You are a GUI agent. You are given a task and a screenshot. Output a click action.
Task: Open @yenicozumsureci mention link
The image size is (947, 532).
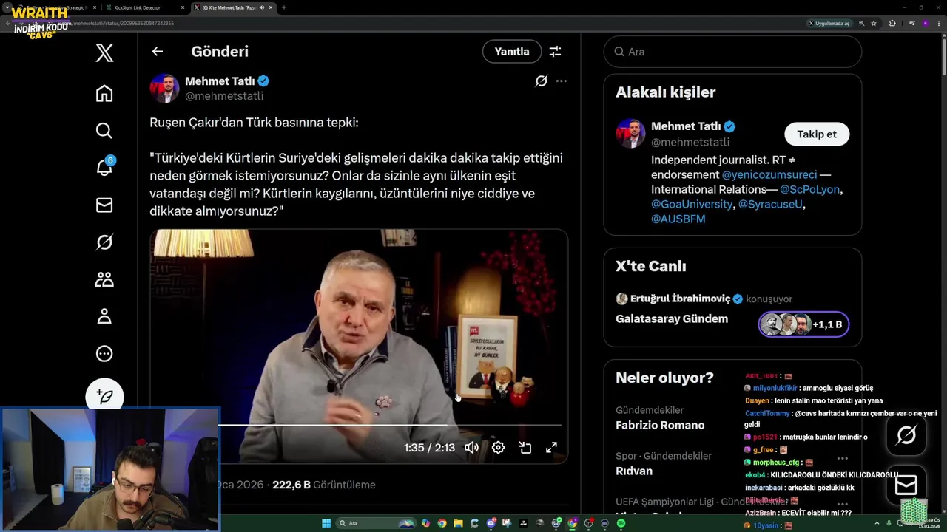pyautogui.click(x=769, y=174)
